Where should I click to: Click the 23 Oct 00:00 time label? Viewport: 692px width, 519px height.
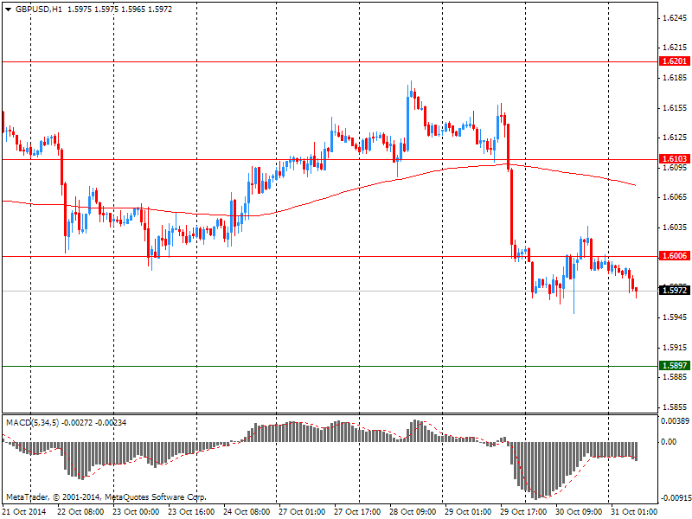pos(136,512)
